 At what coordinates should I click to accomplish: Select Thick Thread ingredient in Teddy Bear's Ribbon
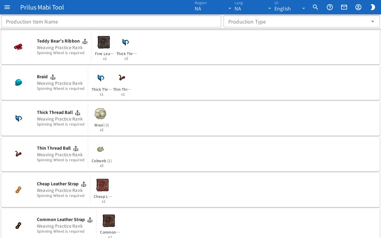coord(126,42)
